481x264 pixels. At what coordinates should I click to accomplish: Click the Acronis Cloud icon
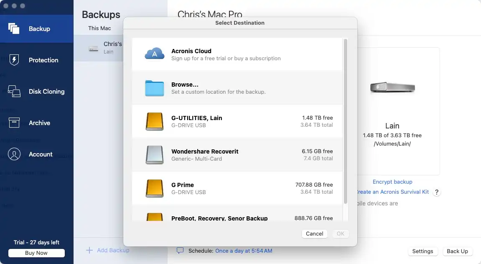point(154,54)
